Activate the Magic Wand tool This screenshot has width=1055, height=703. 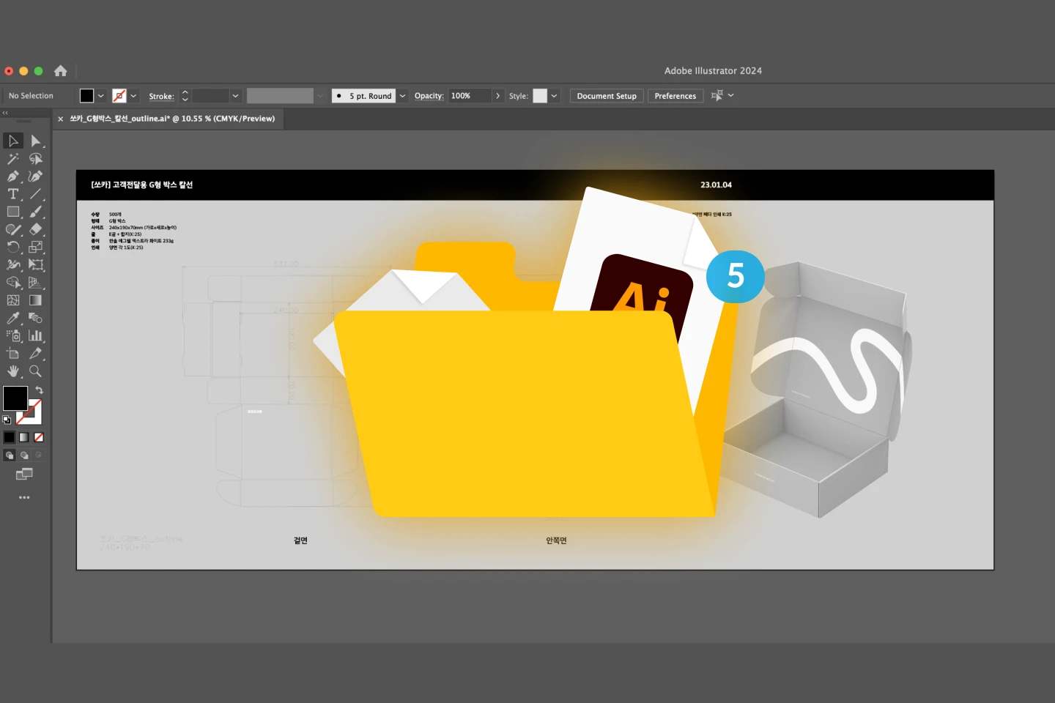coord(13,159)
